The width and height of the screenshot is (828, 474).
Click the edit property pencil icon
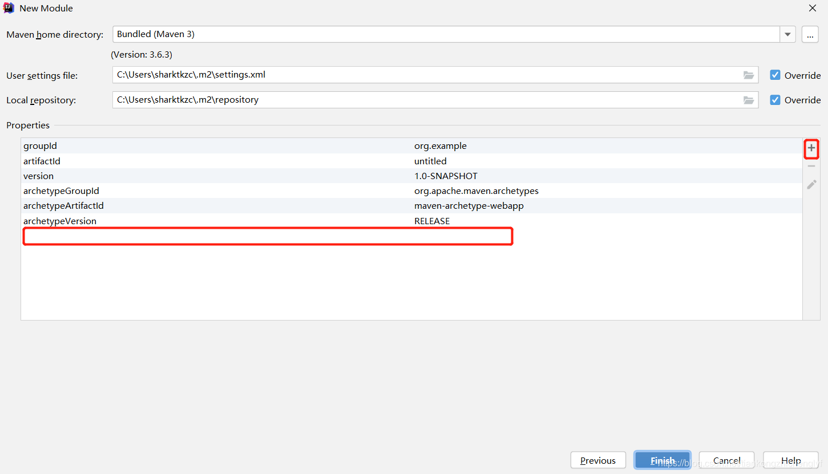(x=811, y=184)
